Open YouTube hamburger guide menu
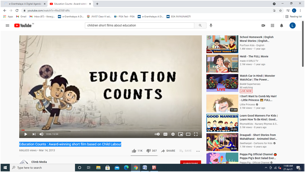This screenshot has width=305, height=172. (x=7, y=26)
